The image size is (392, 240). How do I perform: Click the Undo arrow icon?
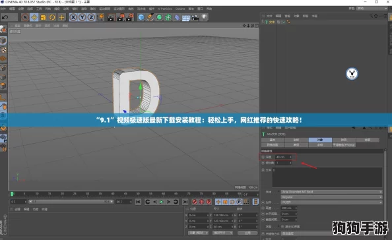tap(5, 17)
